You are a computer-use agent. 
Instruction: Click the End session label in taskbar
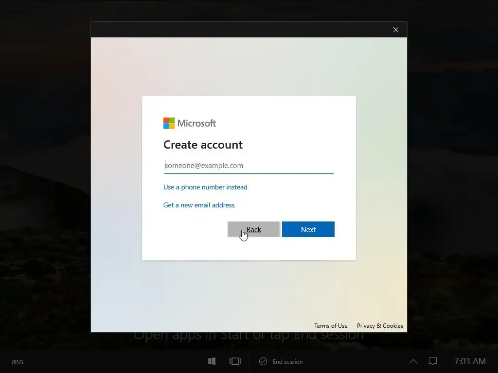point(287,362)
